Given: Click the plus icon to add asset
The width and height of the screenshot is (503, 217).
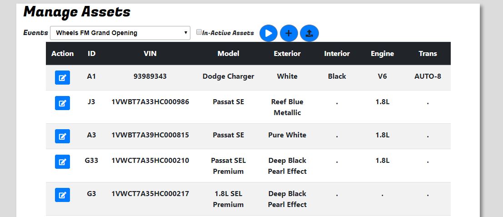Looking at the screenshot, I should (x=289, y=33).
